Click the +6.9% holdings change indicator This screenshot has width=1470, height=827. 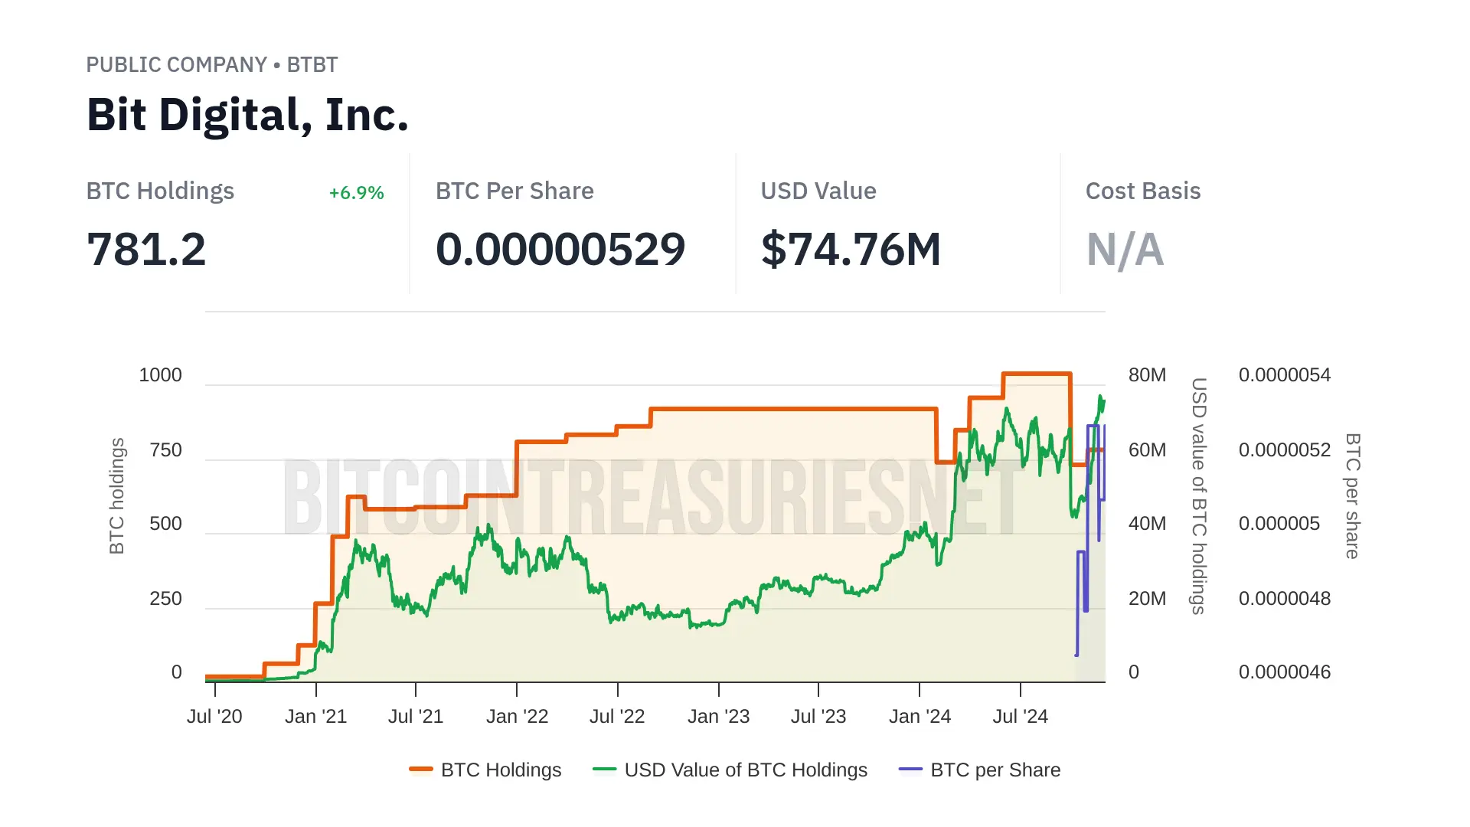356,193
